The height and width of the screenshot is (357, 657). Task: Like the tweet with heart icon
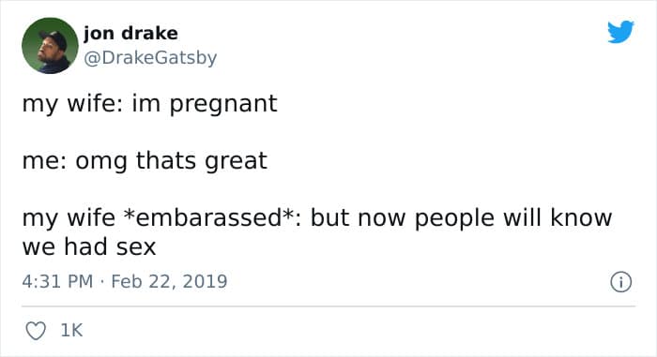(36, 331)
